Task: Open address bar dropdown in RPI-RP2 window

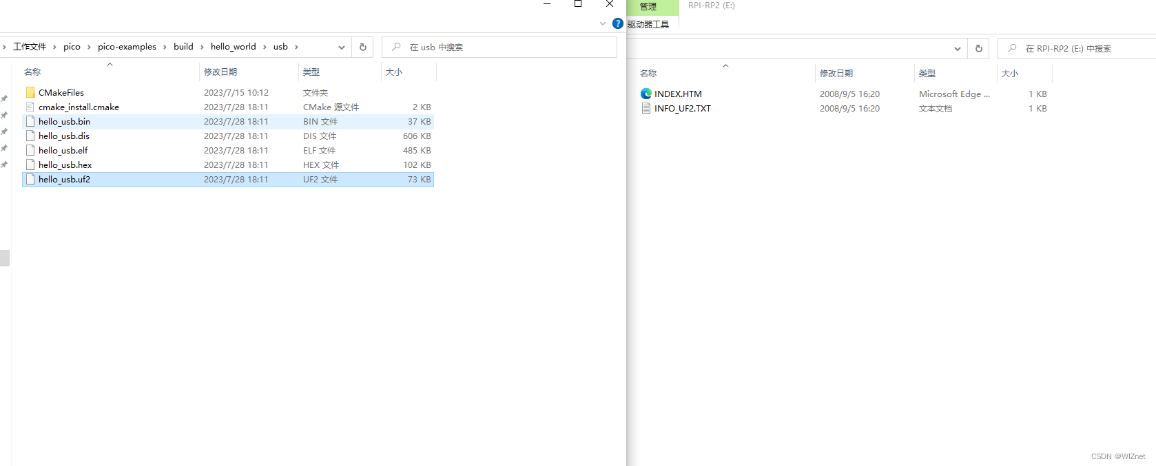Action: pos(957,48)
